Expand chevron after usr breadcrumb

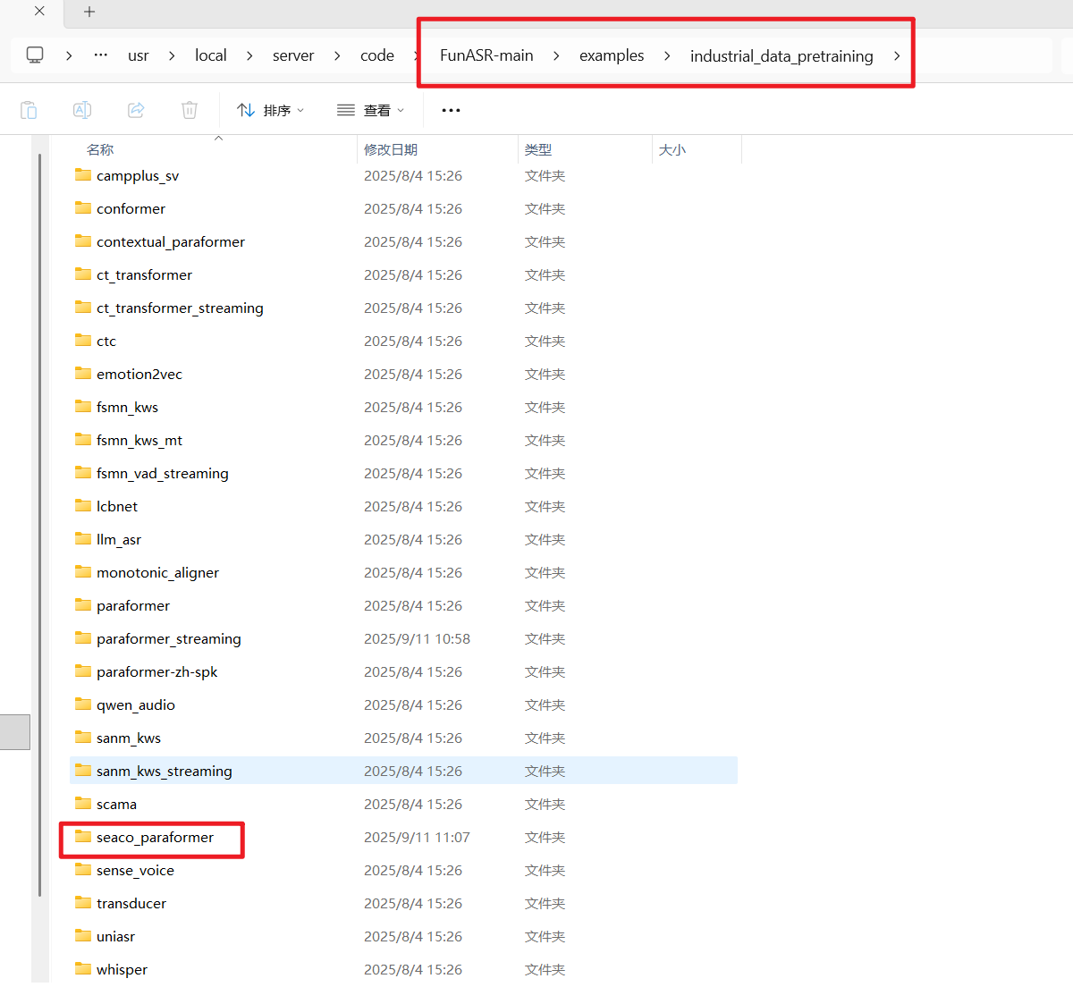[172, 55]
